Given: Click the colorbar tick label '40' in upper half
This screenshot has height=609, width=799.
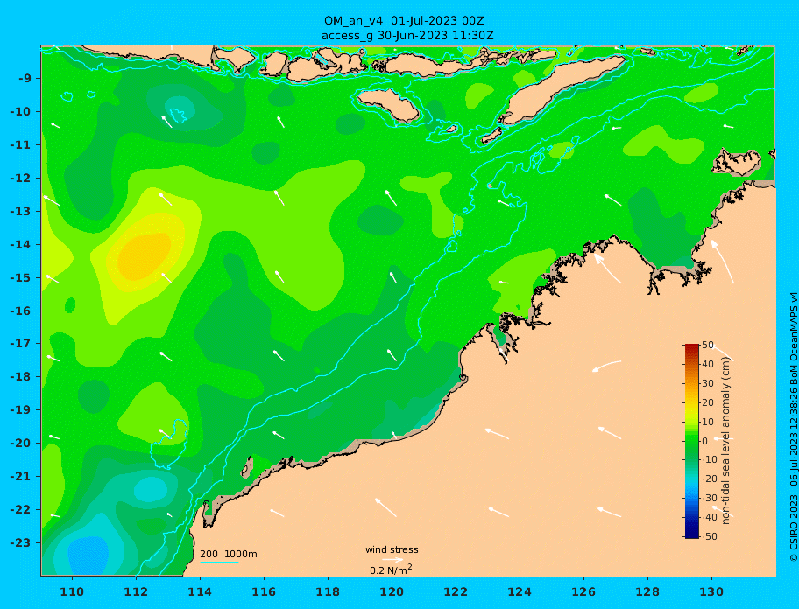Looking at the screenshot, I should click(708, 364).
